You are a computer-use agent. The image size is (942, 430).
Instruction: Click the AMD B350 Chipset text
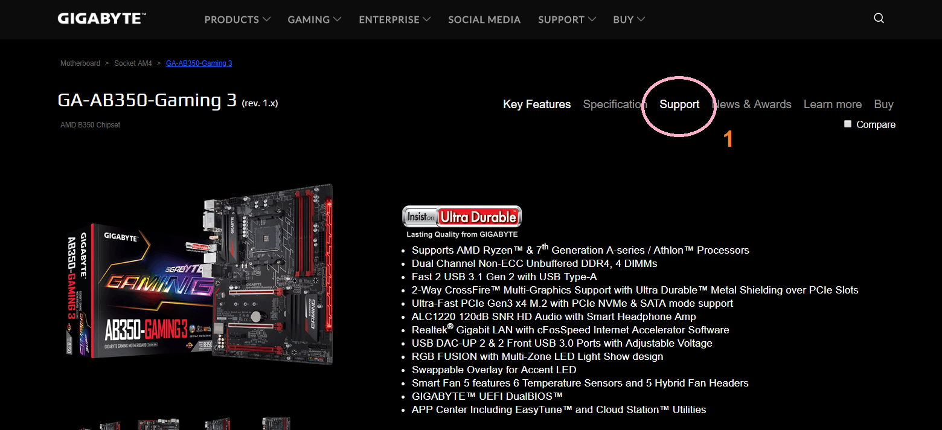pos(91,125)
